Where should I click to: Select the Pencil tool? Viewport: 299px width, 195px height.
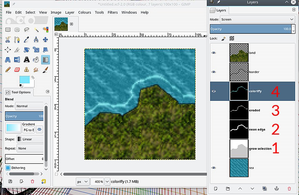pos(8,70)
